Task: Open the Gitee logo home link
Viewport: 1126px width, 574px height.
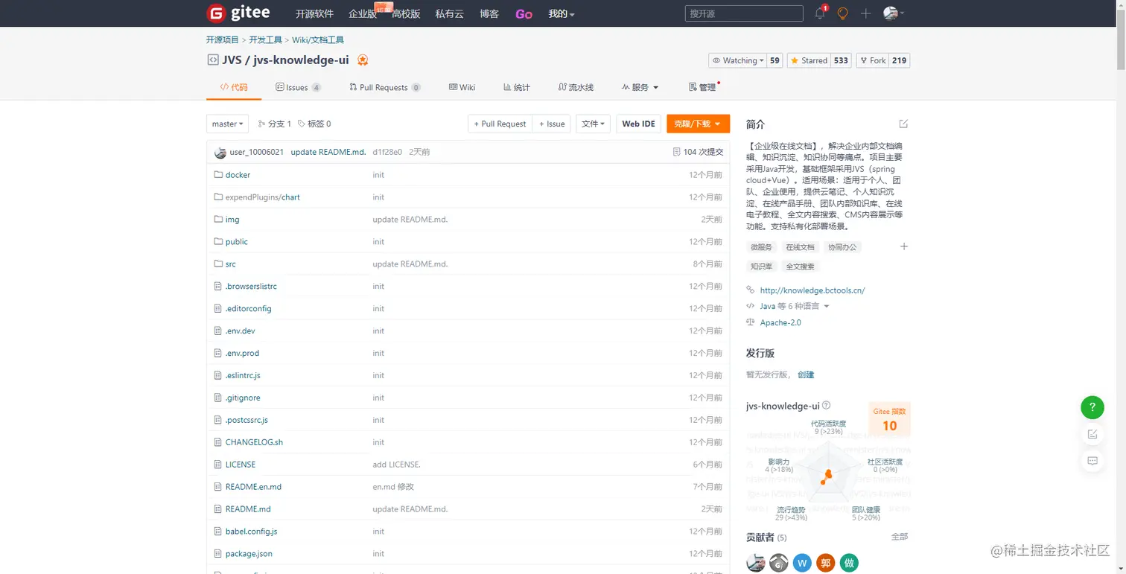Action: coord(238,13)
